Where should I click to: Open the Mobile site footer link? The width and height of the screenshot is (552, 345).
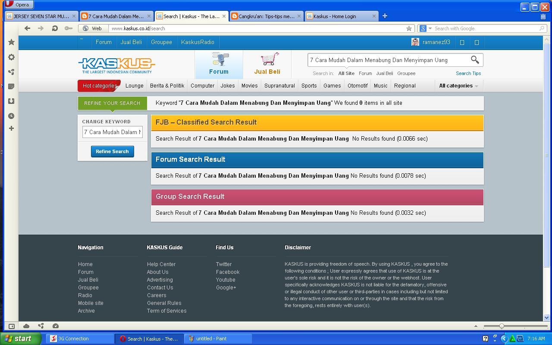[x=91, y=303]
